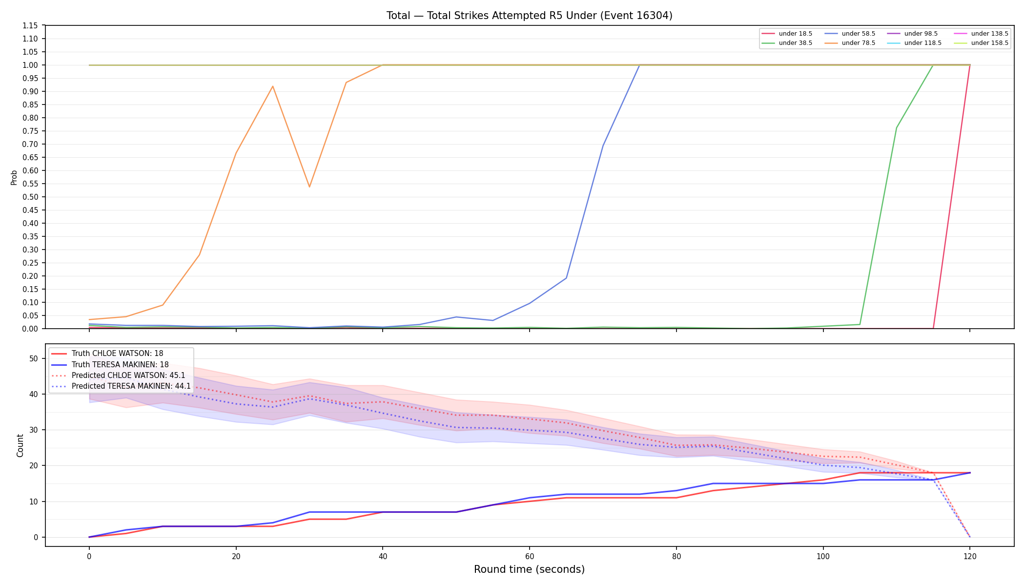Click the y-axis tick '30' on Count chart
The image size is (1025, 586).
[x=34, y=430]
